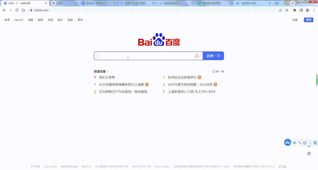Viewport: 318px width, 170px height.
Task: Click the 百度一下 search button
Action: 213,56
